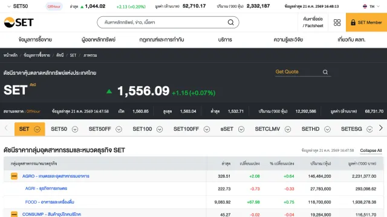Switch to the SETCLMV index tab

pos(267,129)
